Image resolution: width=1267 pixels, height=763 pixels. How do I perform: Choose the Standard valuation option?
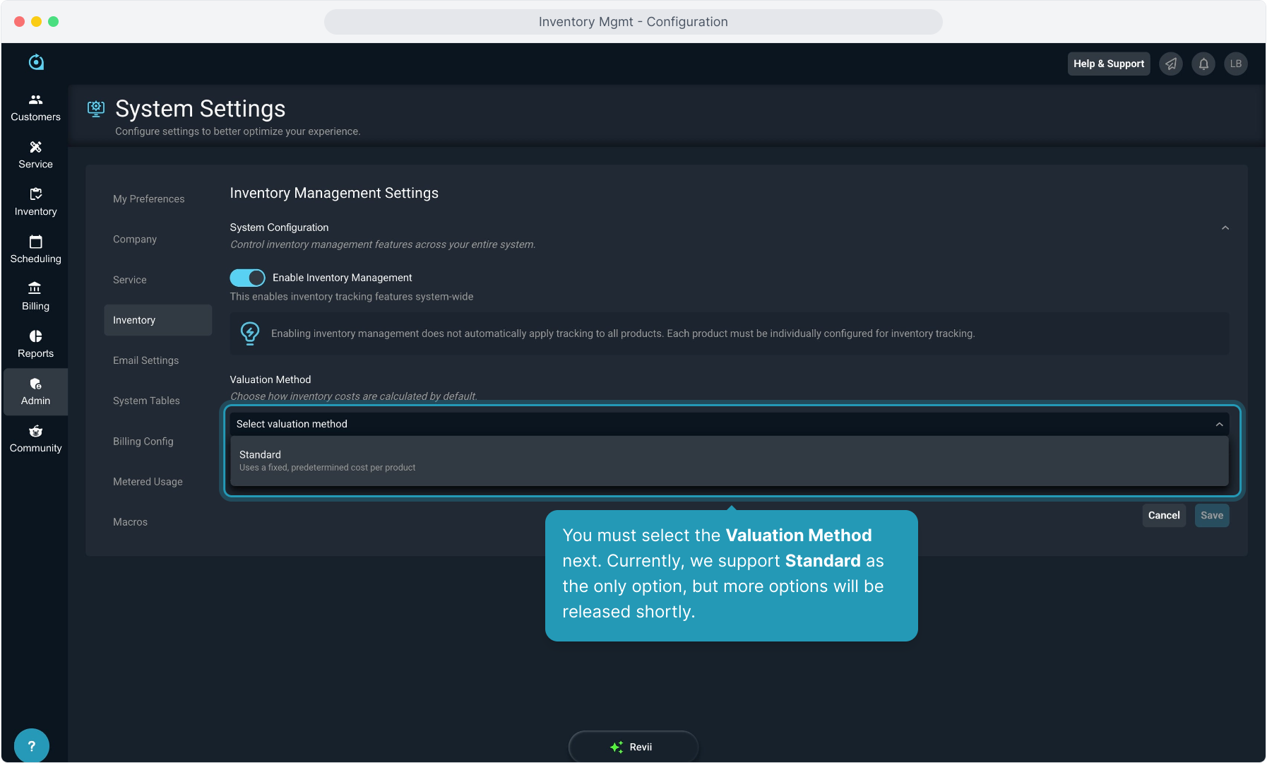(x=729, y=461)
